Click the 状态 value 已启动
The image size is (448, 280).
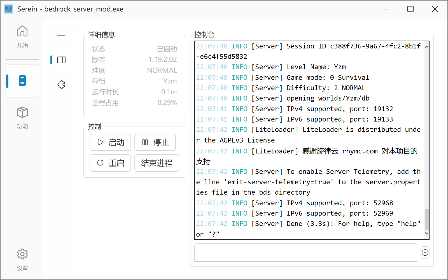167,49
